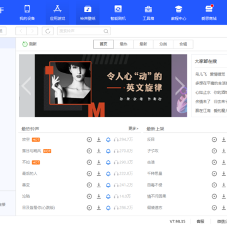Click the magnifier icon in search box
227x227 pixels.
[106, 31]
